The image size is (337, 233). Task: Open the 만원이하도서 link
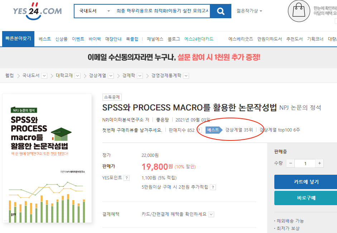coord(270,39)
